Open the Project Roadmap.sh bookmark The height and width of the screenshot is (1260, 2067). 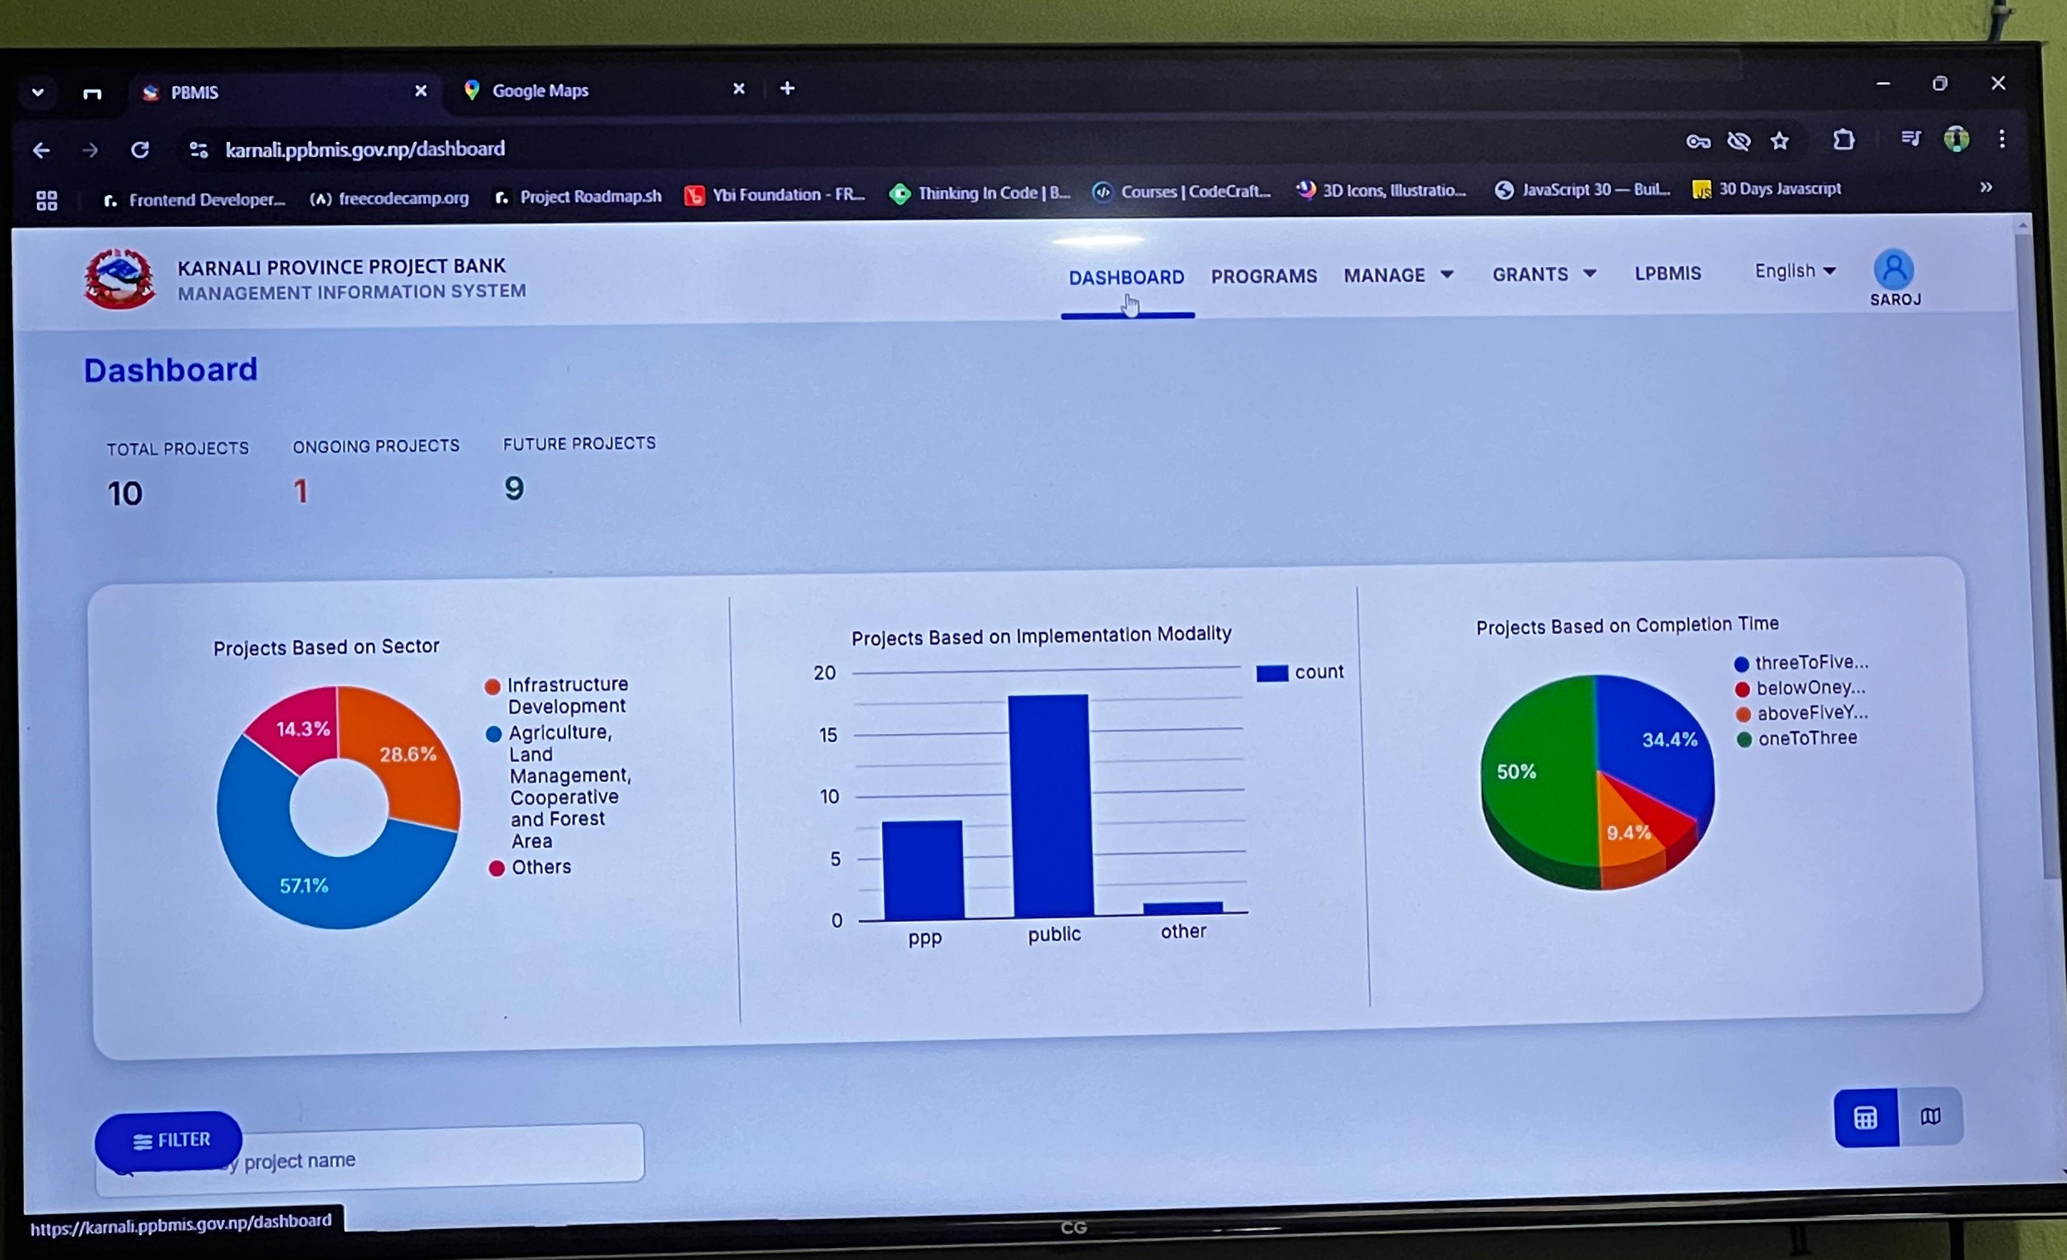[578, 196]
